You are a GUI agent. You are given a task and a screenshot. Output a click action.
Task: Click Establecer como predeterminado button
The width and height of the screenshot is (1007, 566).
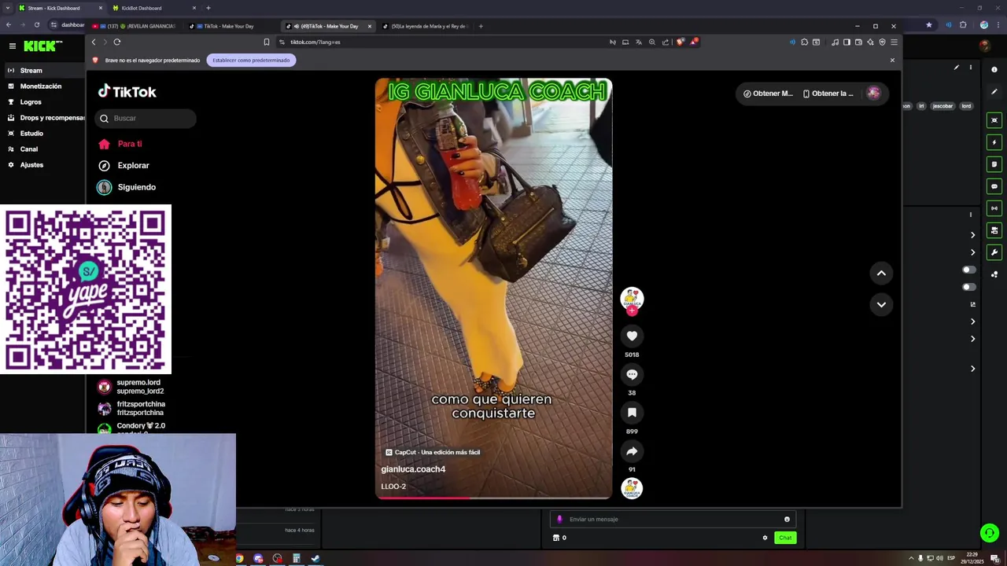pos(251,60)
